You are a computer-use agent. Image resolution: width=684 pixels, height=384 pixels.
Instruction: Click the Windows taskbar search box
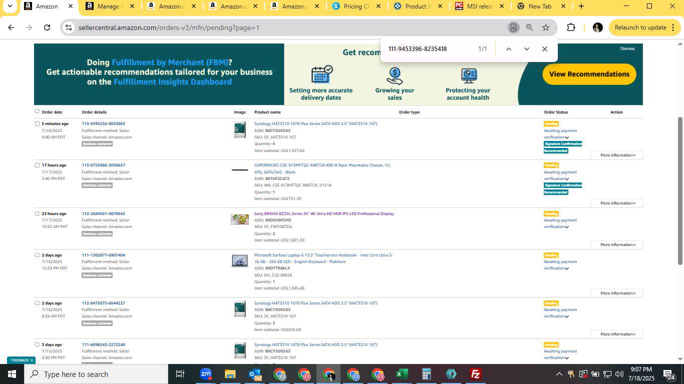pos(96,374)
